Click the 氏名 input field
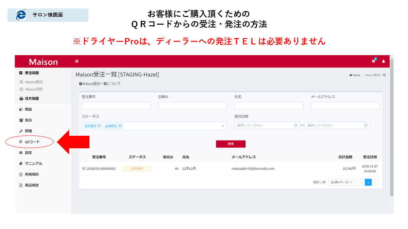Viewport: 408px width, 229px height. (x=269, y=106)
